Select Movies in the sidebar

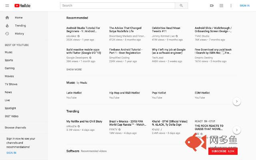[x=9, y=76]
